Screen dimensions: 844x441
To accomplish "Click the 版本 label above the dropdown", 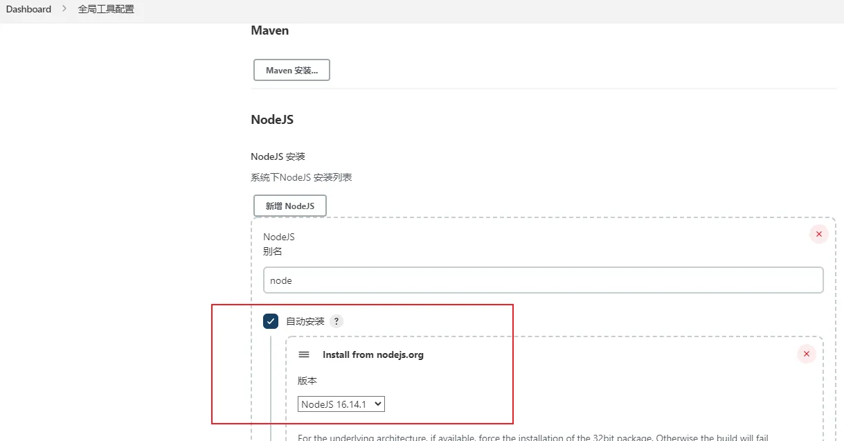I will [307, 381].
